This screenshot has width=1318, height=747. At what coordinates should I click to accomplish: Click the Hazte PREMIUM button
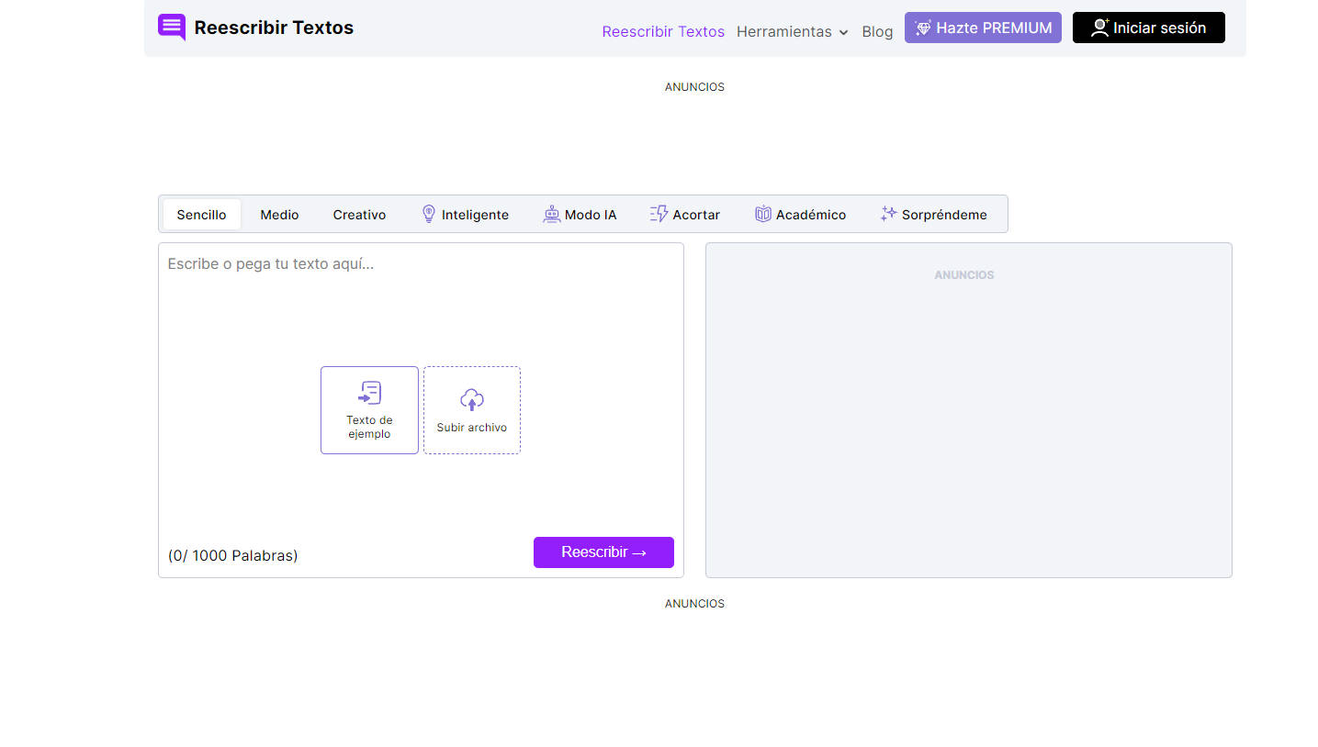[983, 28]
